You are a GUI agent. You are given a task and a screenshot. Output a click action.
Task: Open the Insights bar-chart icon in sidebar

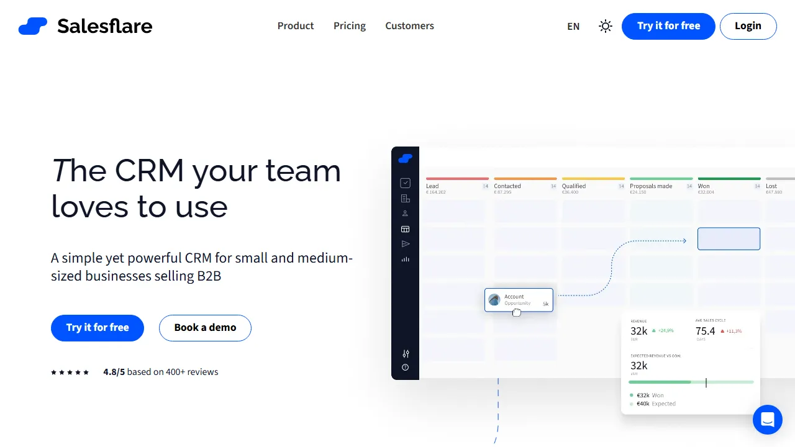(406, 260)
